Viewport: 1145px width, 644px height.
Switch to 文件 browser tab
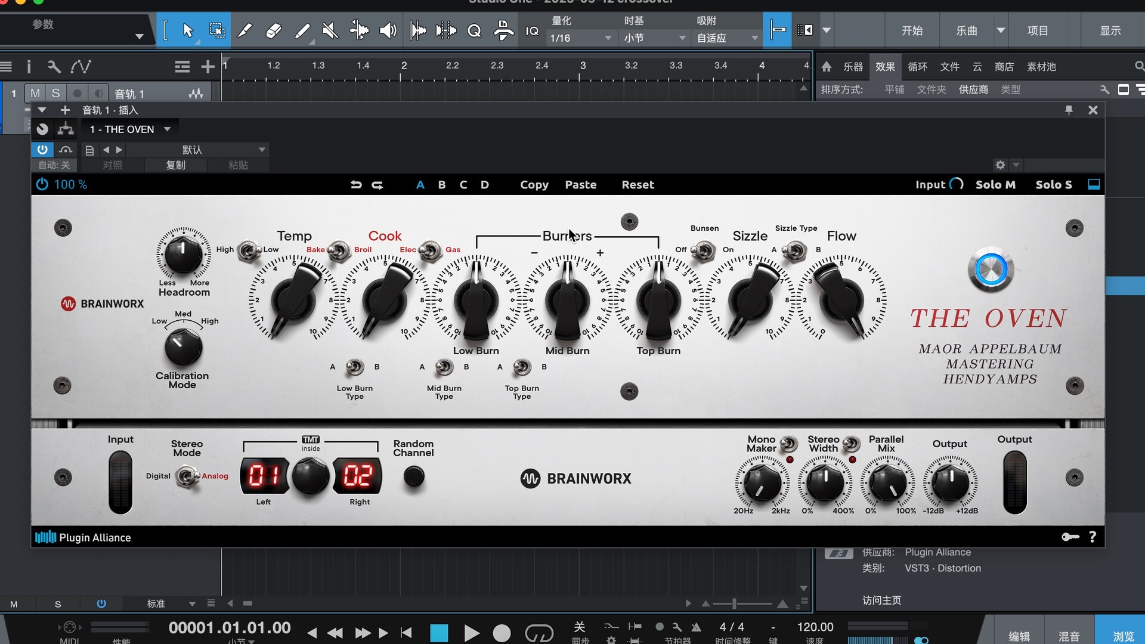[x=949, y=67]
